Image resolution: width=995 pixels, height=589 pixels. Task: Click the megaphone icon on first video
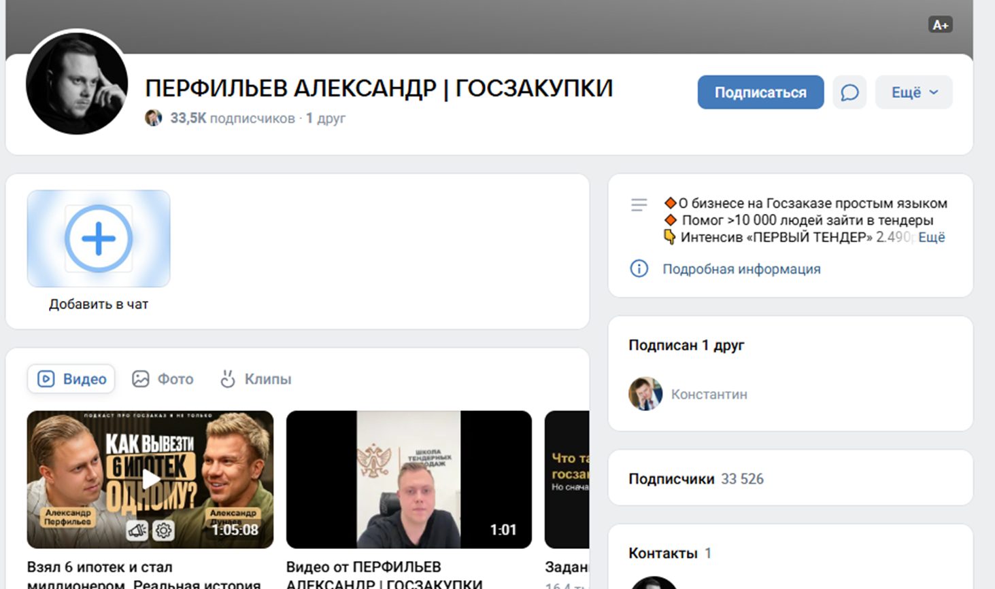(x=138, y=530)
